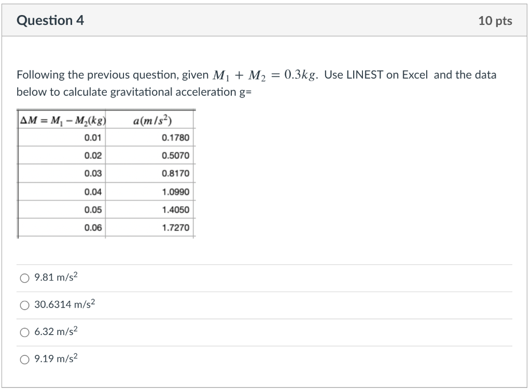531x390 pixels.
Task: Select the 30.6314 m/s² answer option
Action: pos(24,305)
